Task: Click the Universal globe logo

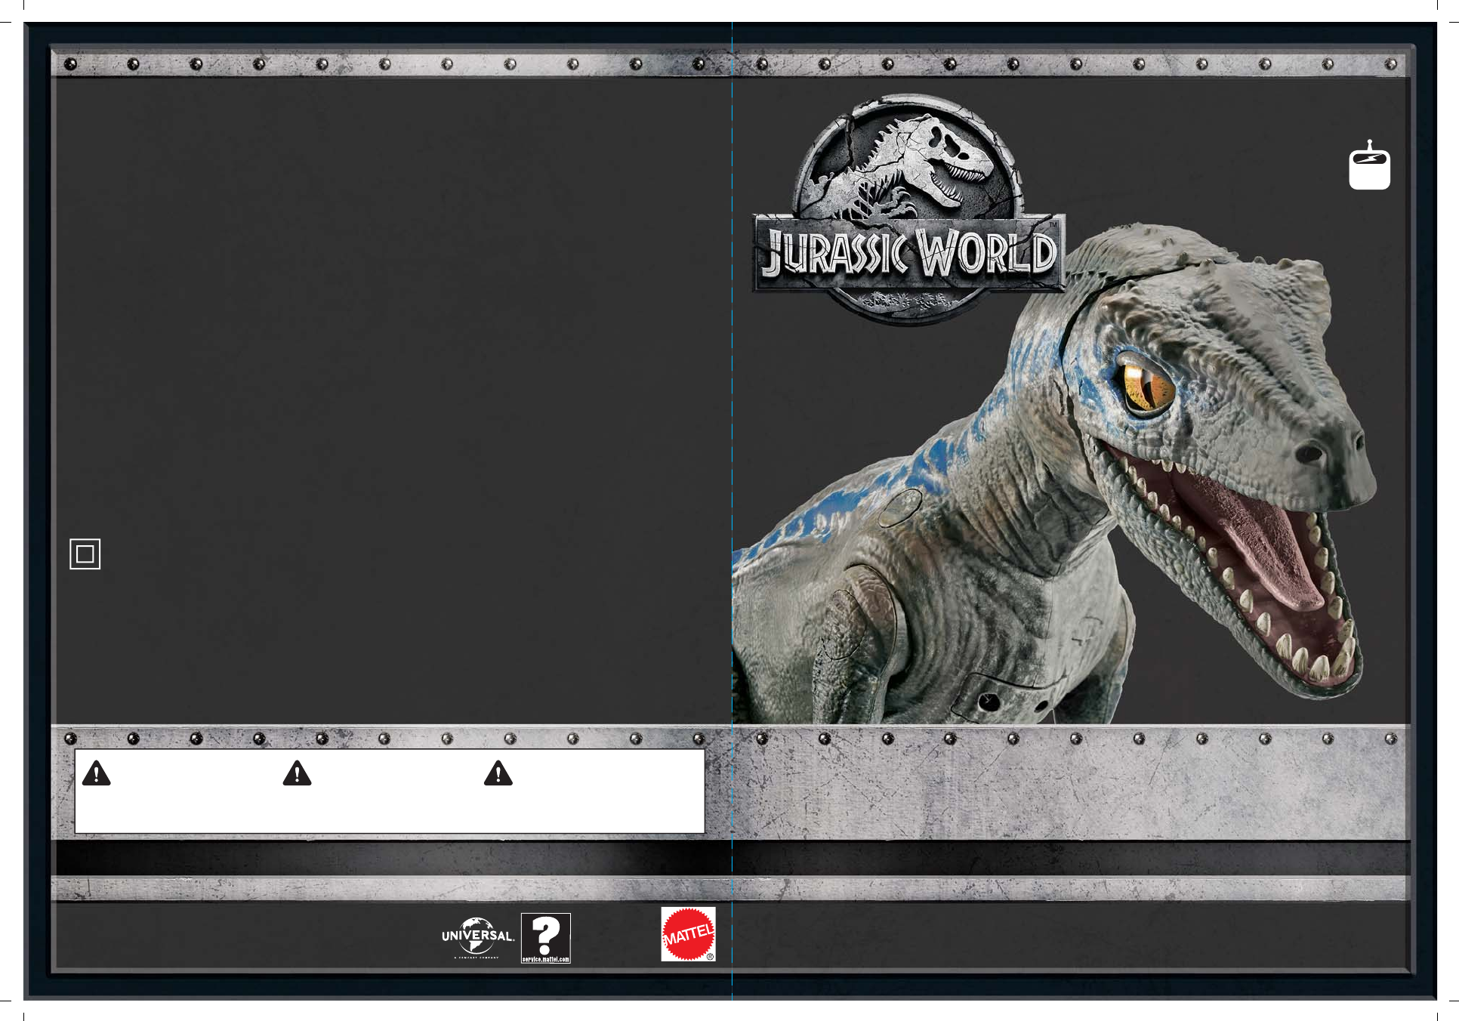Action: click(477, 936)
